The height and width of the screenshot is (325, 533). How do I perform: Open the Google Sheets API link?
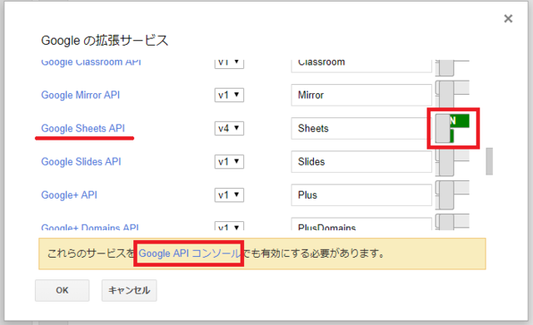tap(83, 128)
